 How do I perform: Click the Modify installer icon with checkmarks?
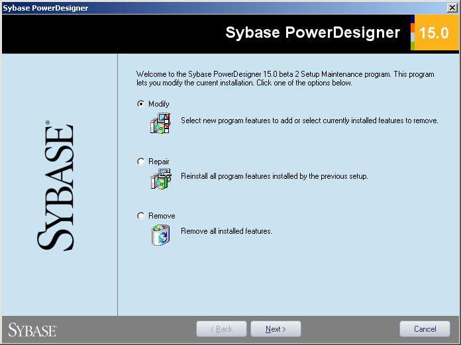tap(160, 123)
